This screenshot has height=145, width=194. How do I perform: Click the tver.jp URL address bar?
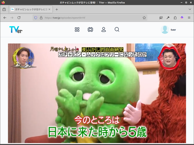[90, 18]
